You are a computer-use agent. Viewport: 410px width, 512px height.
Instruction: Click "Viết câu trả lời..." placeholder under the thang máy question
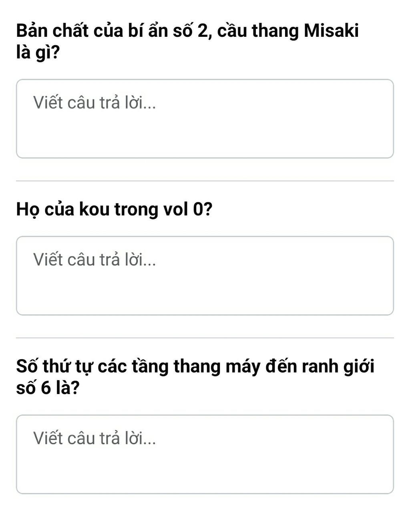(x=94, y=438)
